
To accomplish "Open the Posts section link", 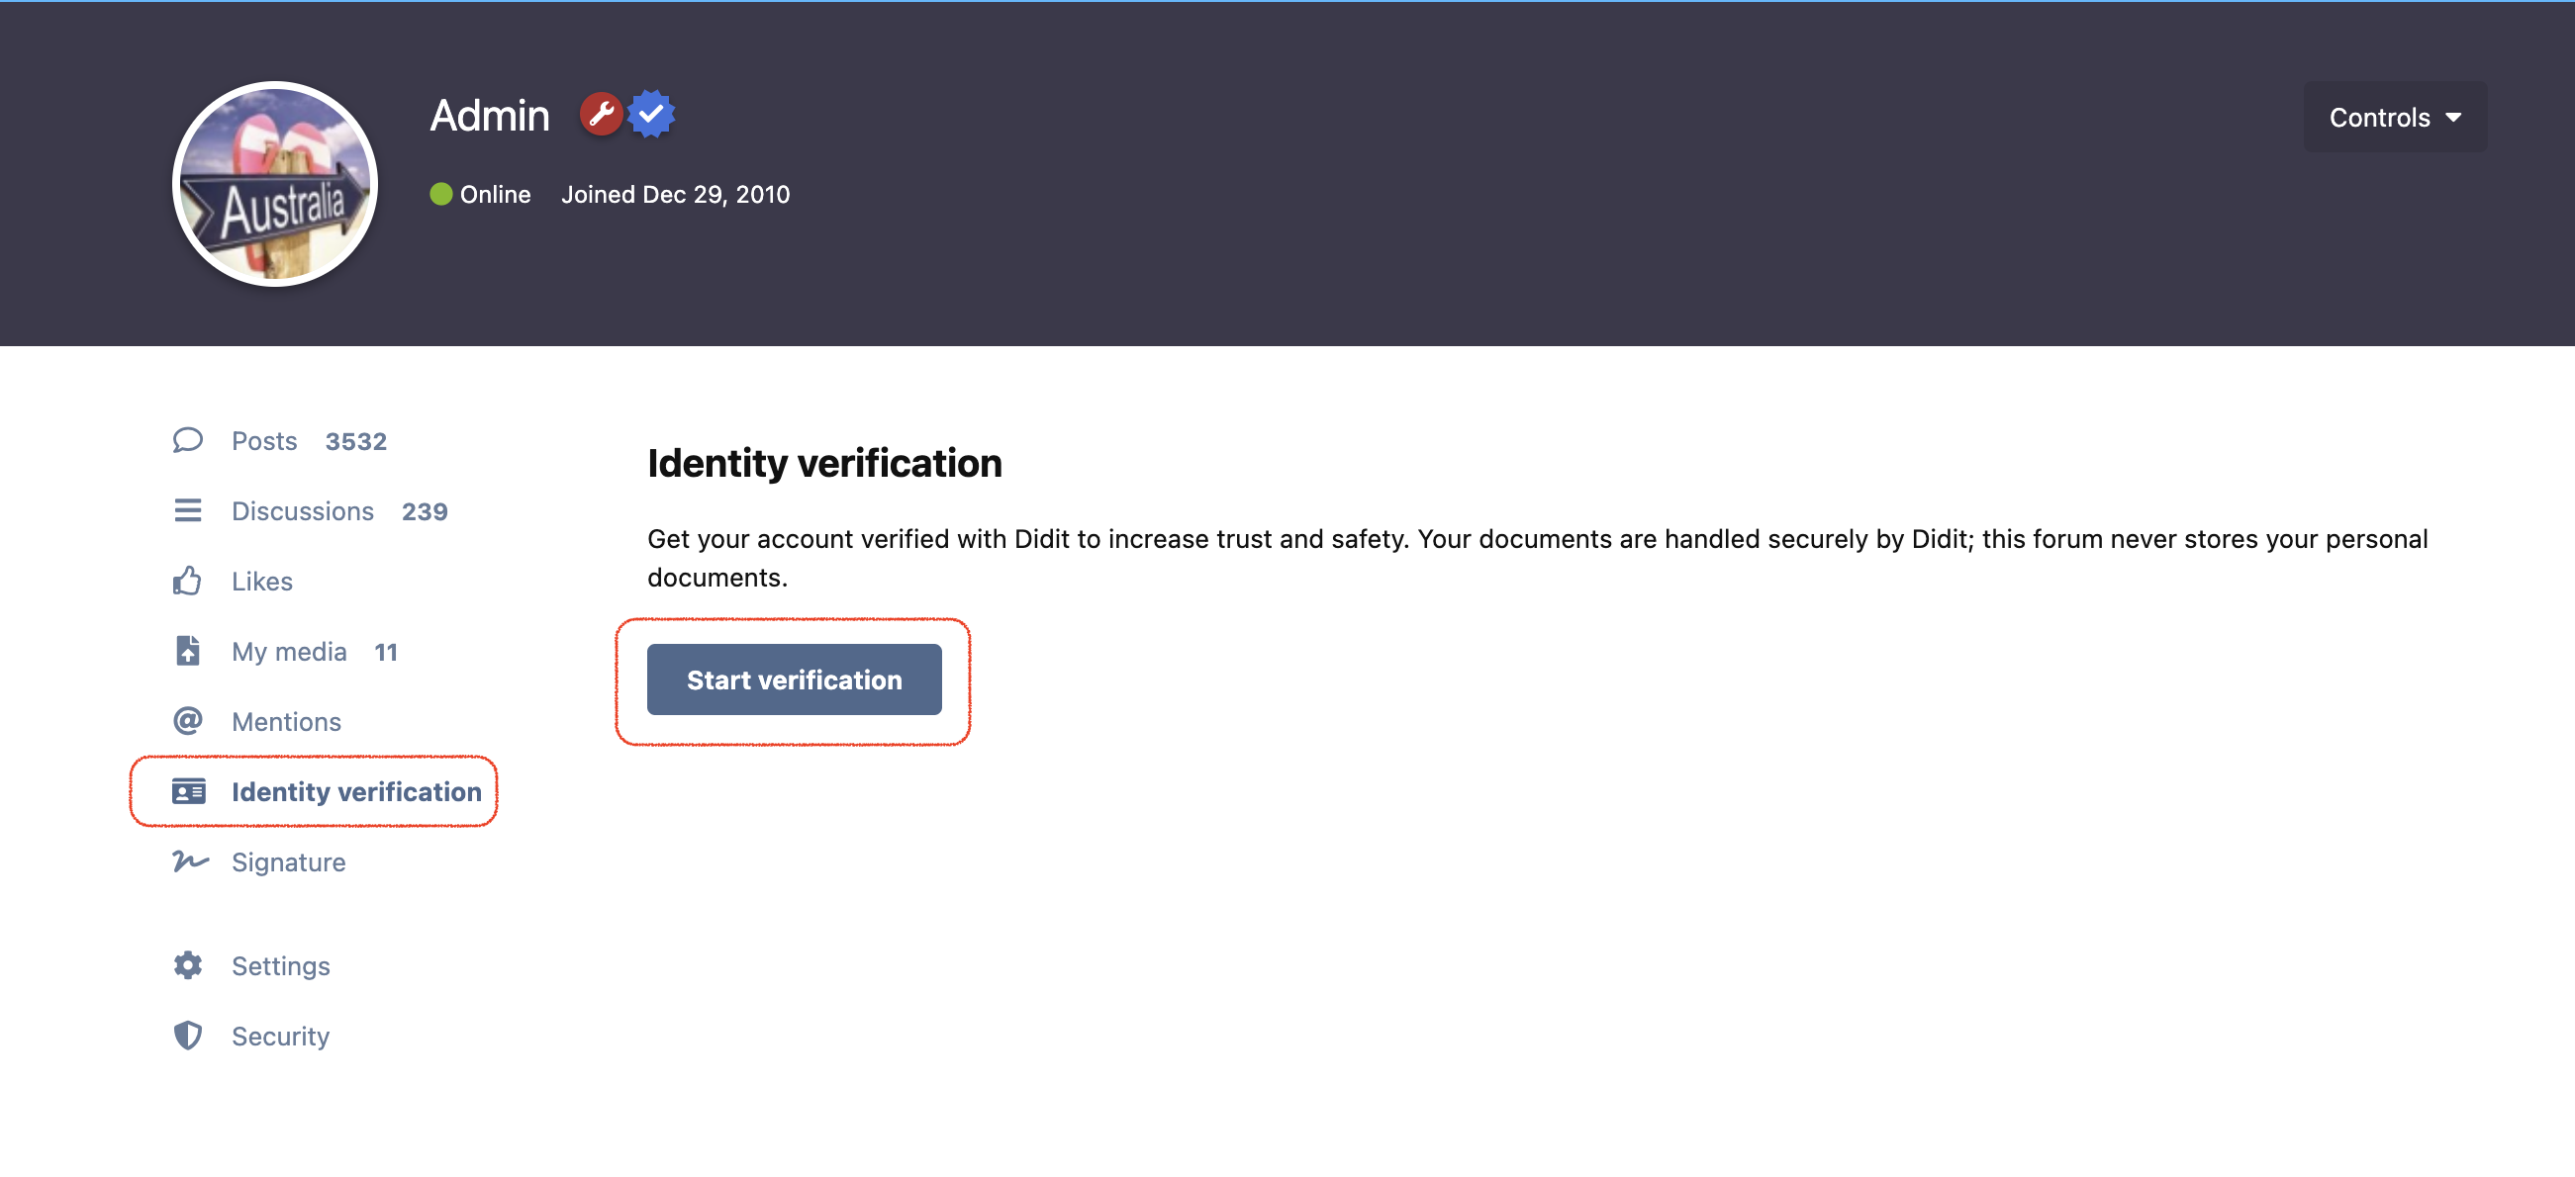I will click(x=264, y=440).
